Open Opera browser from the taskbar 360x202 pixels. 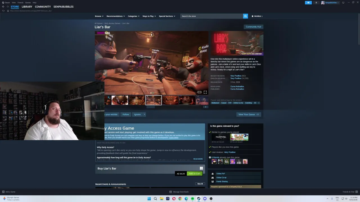tap(174, 199)
